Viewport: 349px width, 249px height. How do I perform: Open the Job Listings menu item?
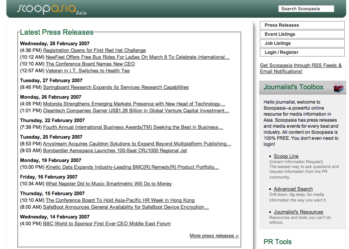[x=302, y=43]
